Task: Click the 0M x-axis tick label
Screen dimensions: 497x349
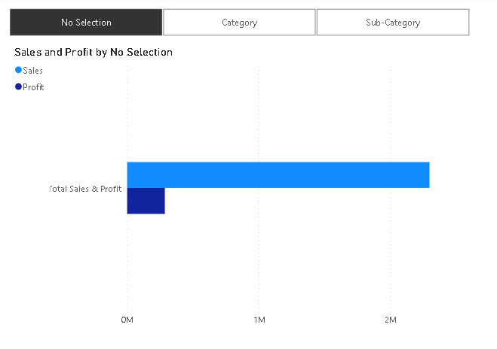Action: coord(127,320)
